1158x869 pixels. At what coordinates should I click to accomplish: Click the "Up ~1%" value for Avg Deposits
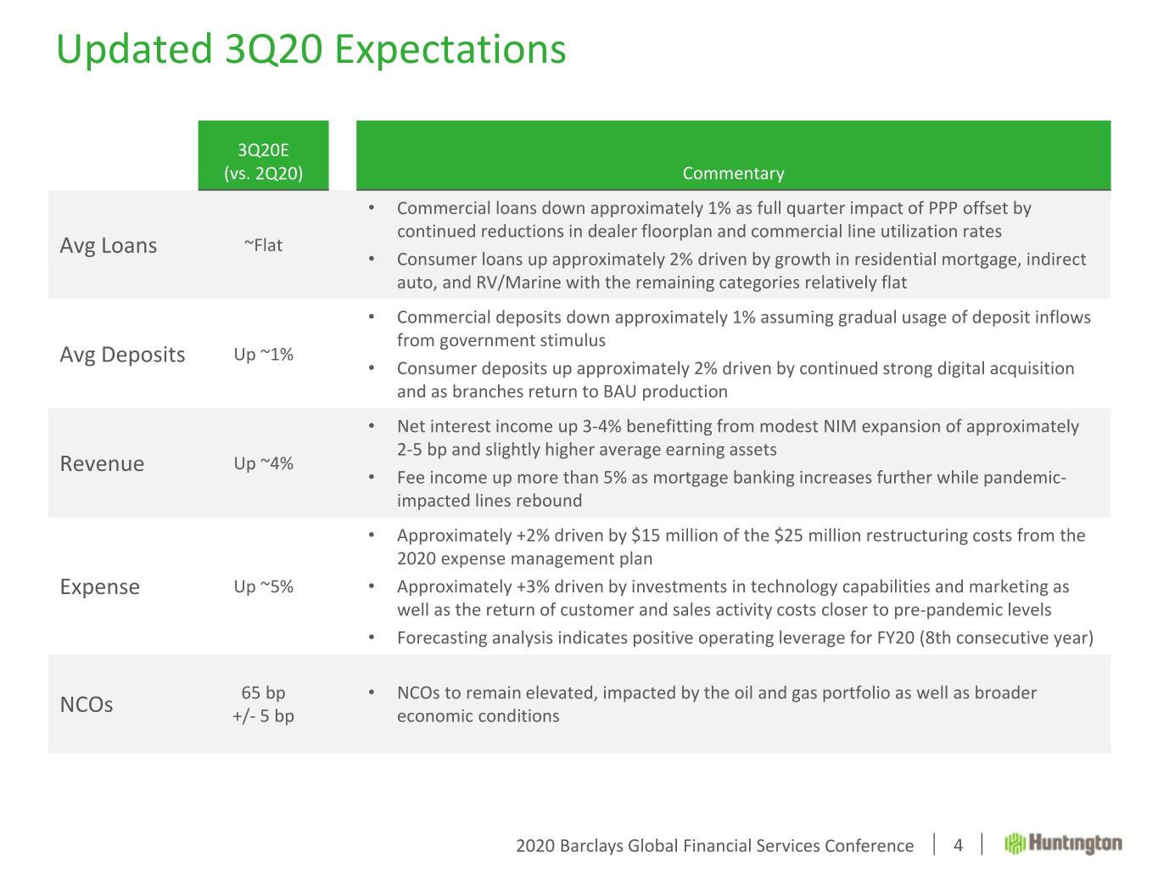tap(263, 355)
